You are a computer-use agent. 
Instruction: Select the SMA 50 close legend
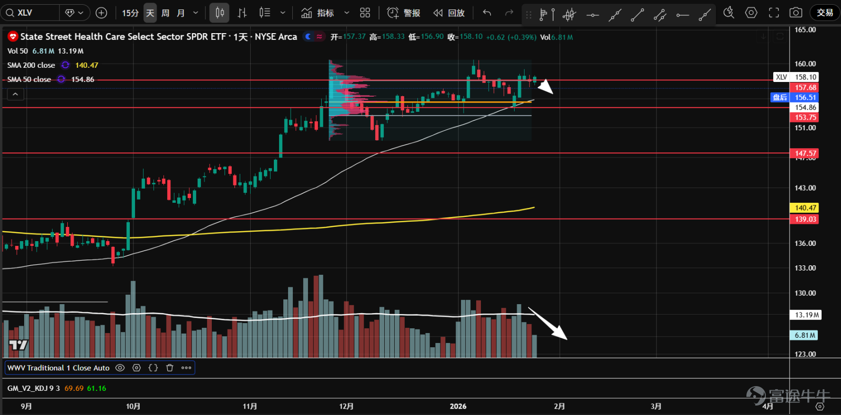pos(29,79)
